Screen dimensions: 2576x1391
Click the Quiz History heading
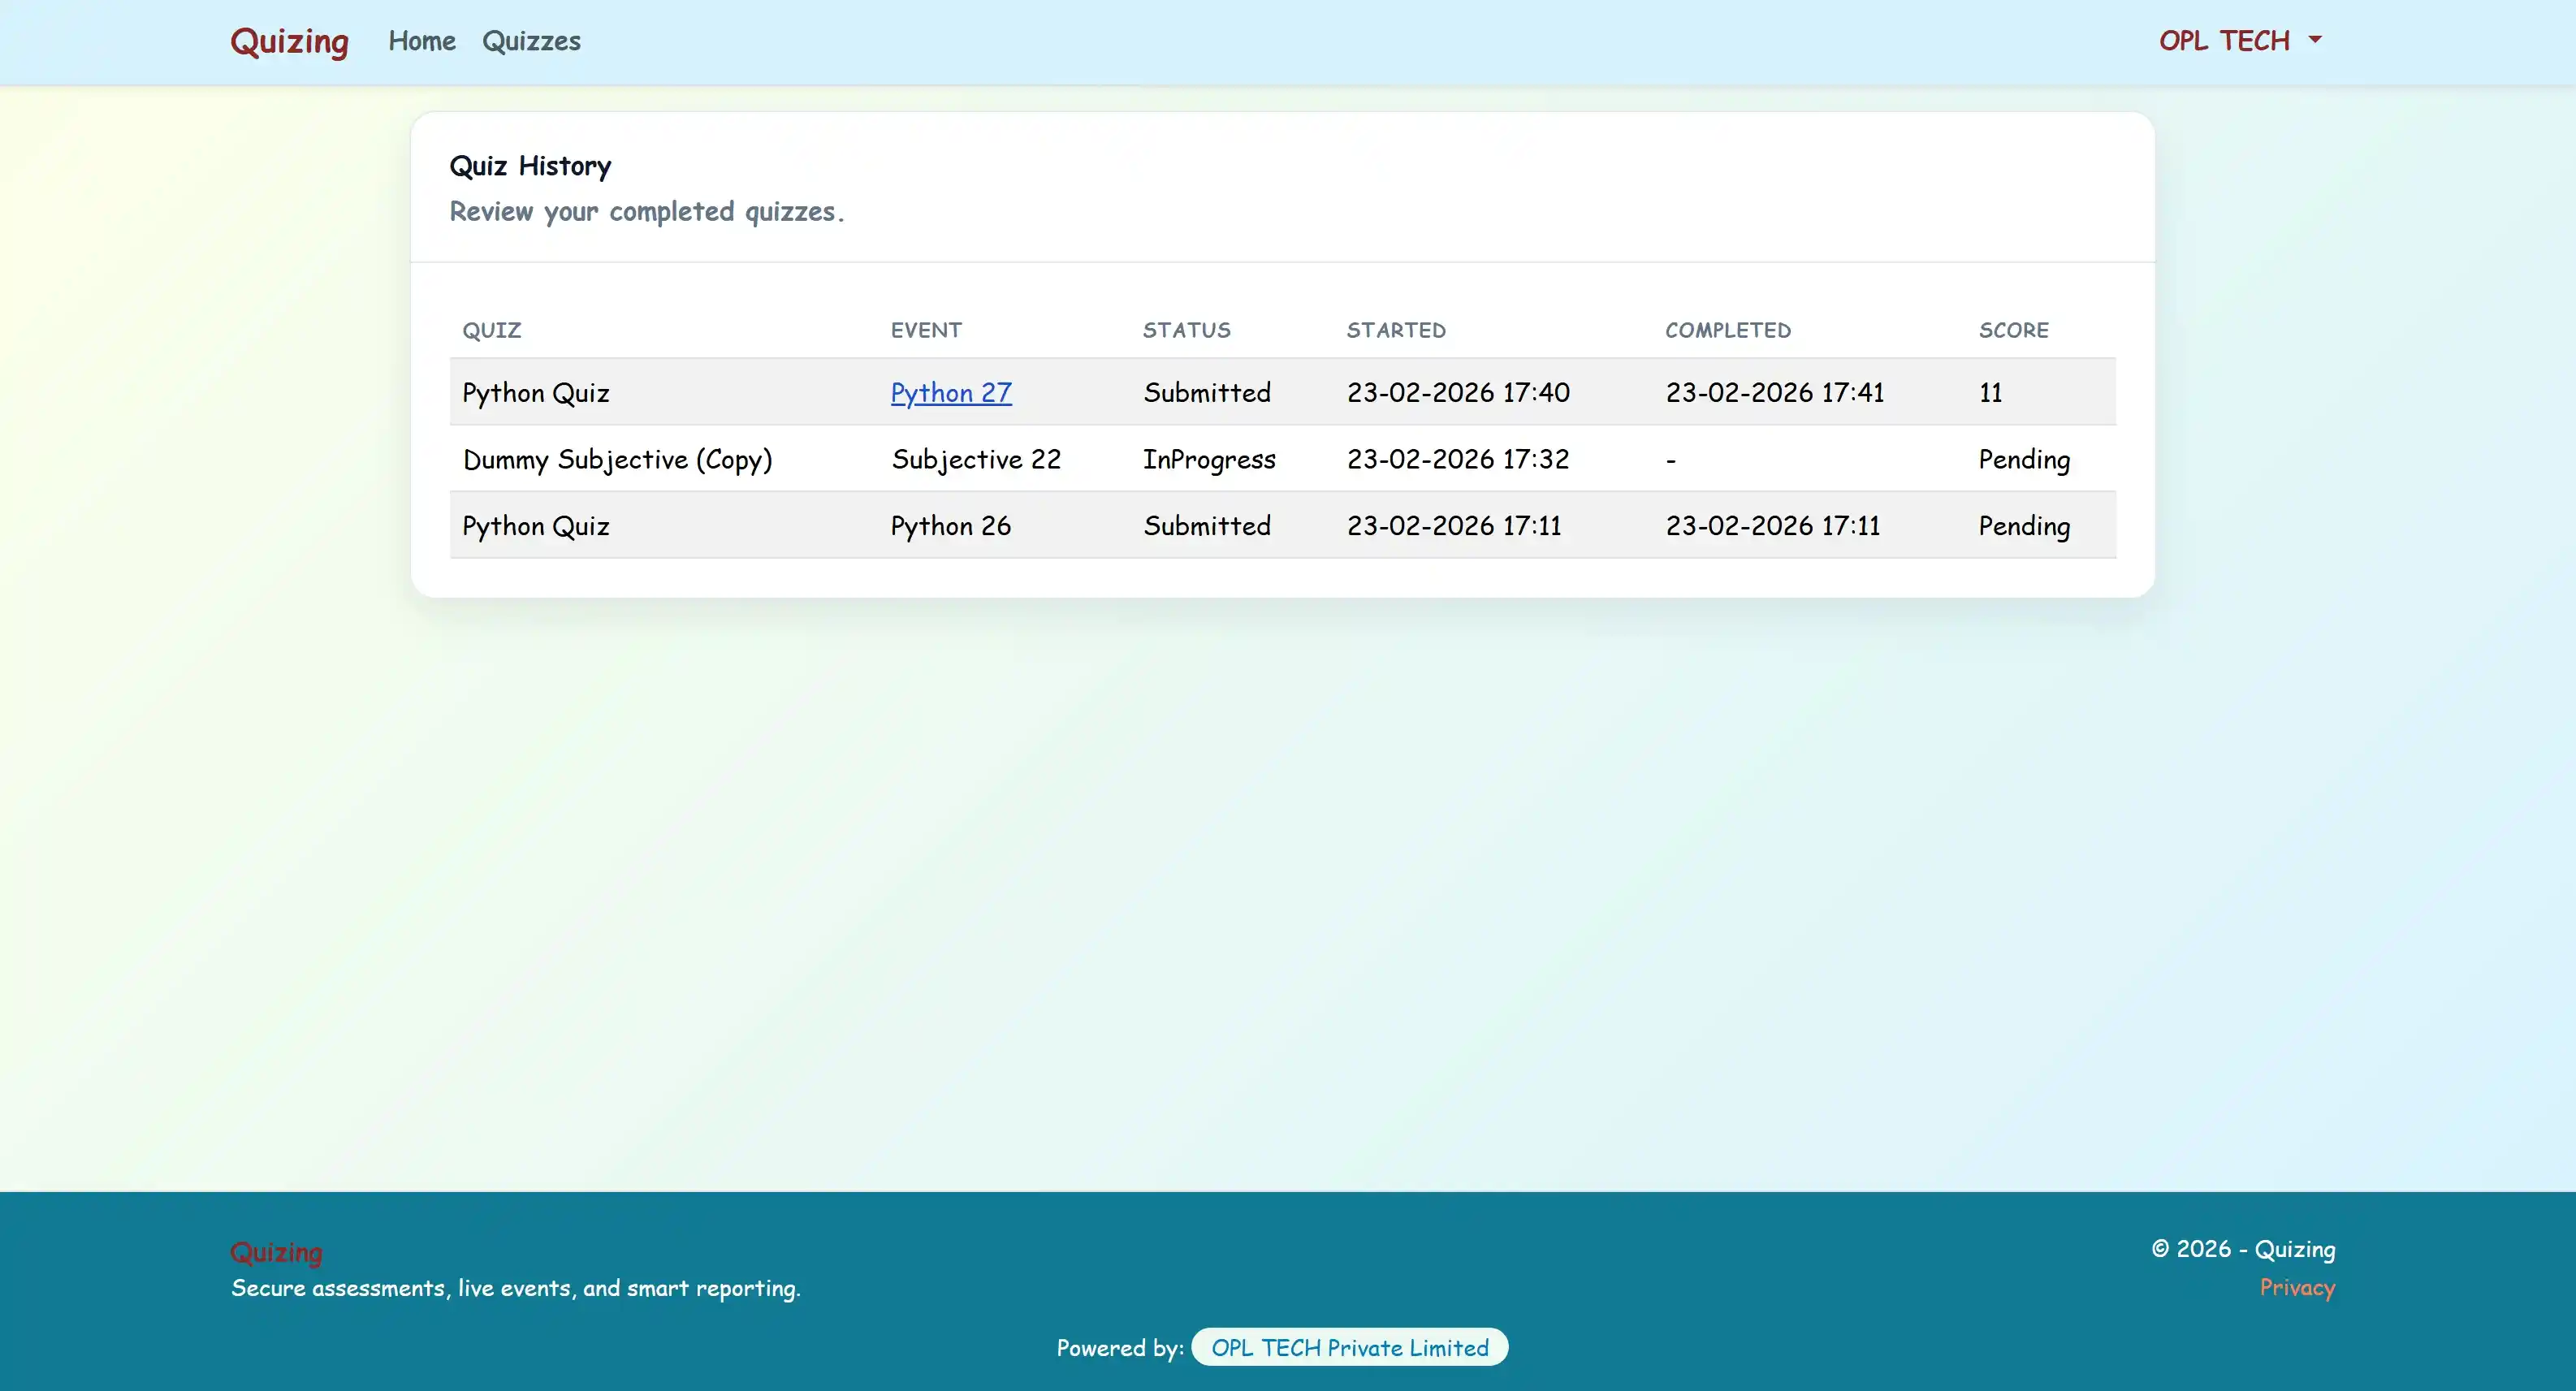click(x=530, y=166)
